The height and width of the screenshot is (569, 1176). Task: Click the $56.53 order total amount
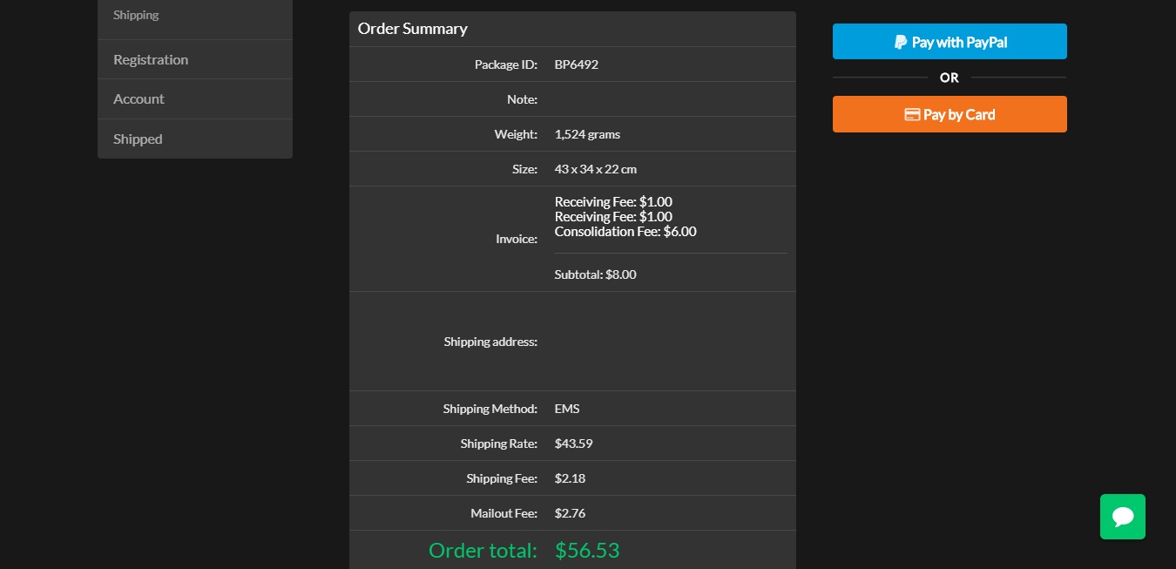pyautogui.click(x=586, y=551)
